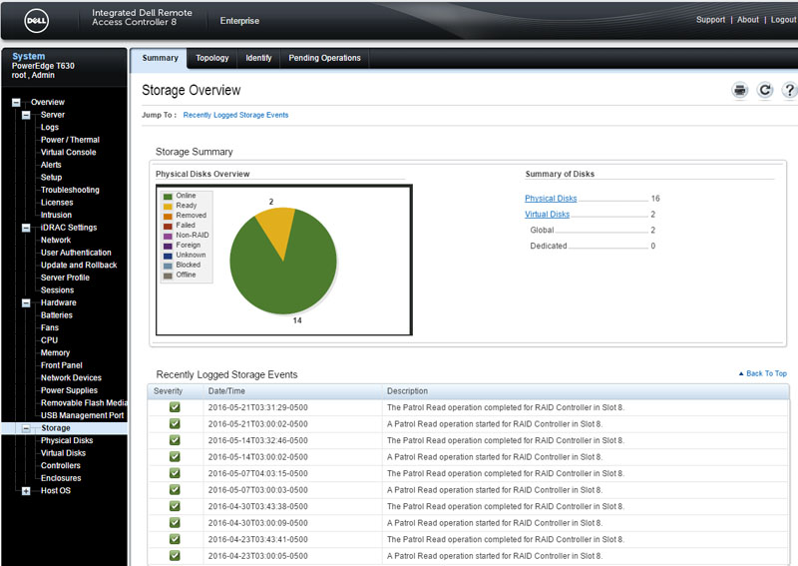Click Logout in the top header
The image size is (798, 566).
(x=783, y=20)
